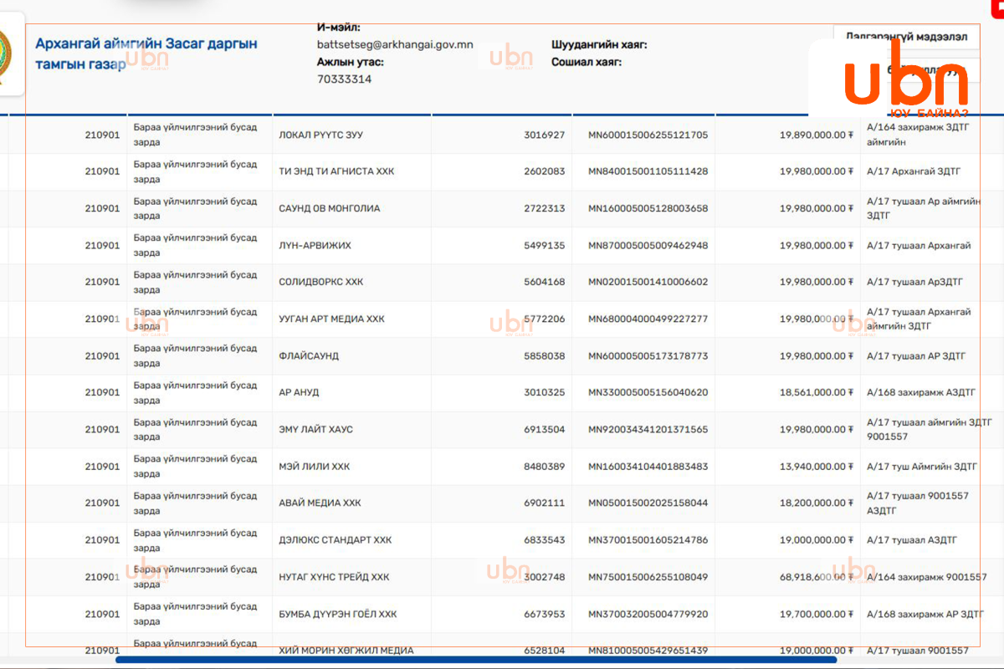Screen dimensions: 1004x669
Task: Select account number MN160005005128003658
Action: pyautogui.click(x=648, y=208)
